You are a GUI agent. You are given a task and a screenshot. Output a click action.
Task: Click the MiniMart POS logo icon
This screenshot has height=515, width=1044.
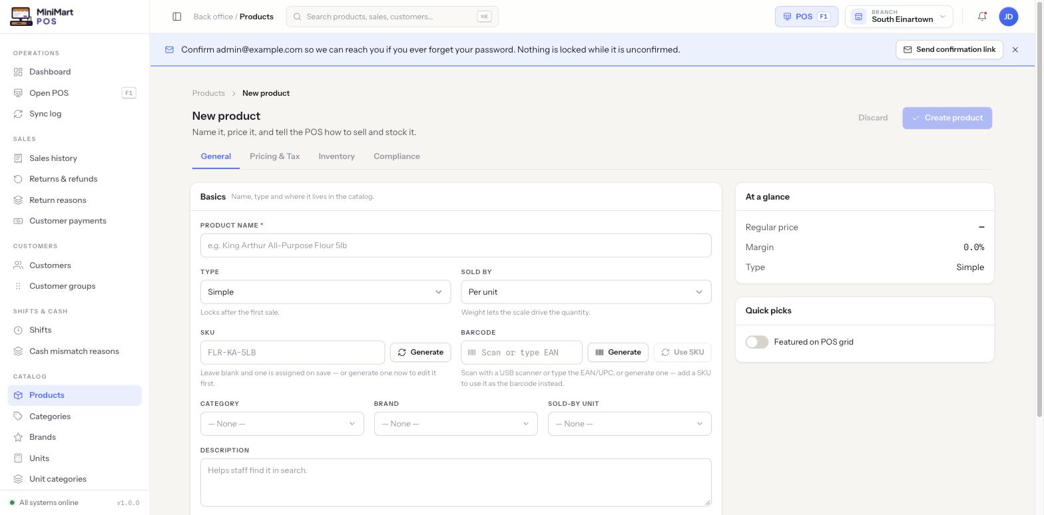click(x=21, y=17)
